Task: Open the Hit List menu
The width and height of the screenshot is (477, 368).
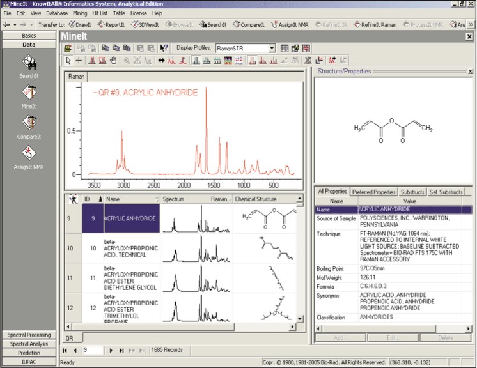Action: pyautogui.click(x=100, y=13)
